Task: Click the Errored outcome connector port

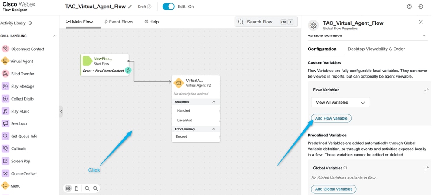Action: click(220, 137)
